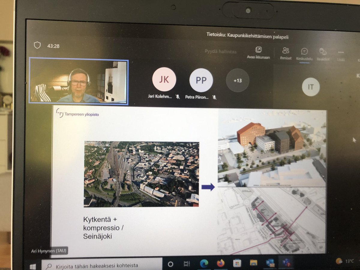Launch Microsoft Edge from the taskbar
The height and width of the screenshot is (270, 360).
click(x=204, y=264)
